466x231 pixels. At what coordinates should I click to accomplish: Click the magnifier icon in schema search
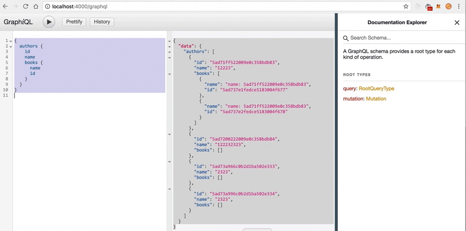(346, 38)
